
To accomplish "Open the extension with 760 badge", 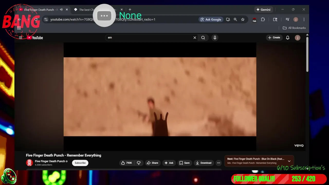I will click(x=254, y=20).
